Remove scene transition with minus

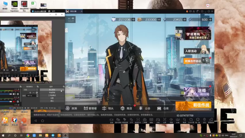[x=33, y=93]
